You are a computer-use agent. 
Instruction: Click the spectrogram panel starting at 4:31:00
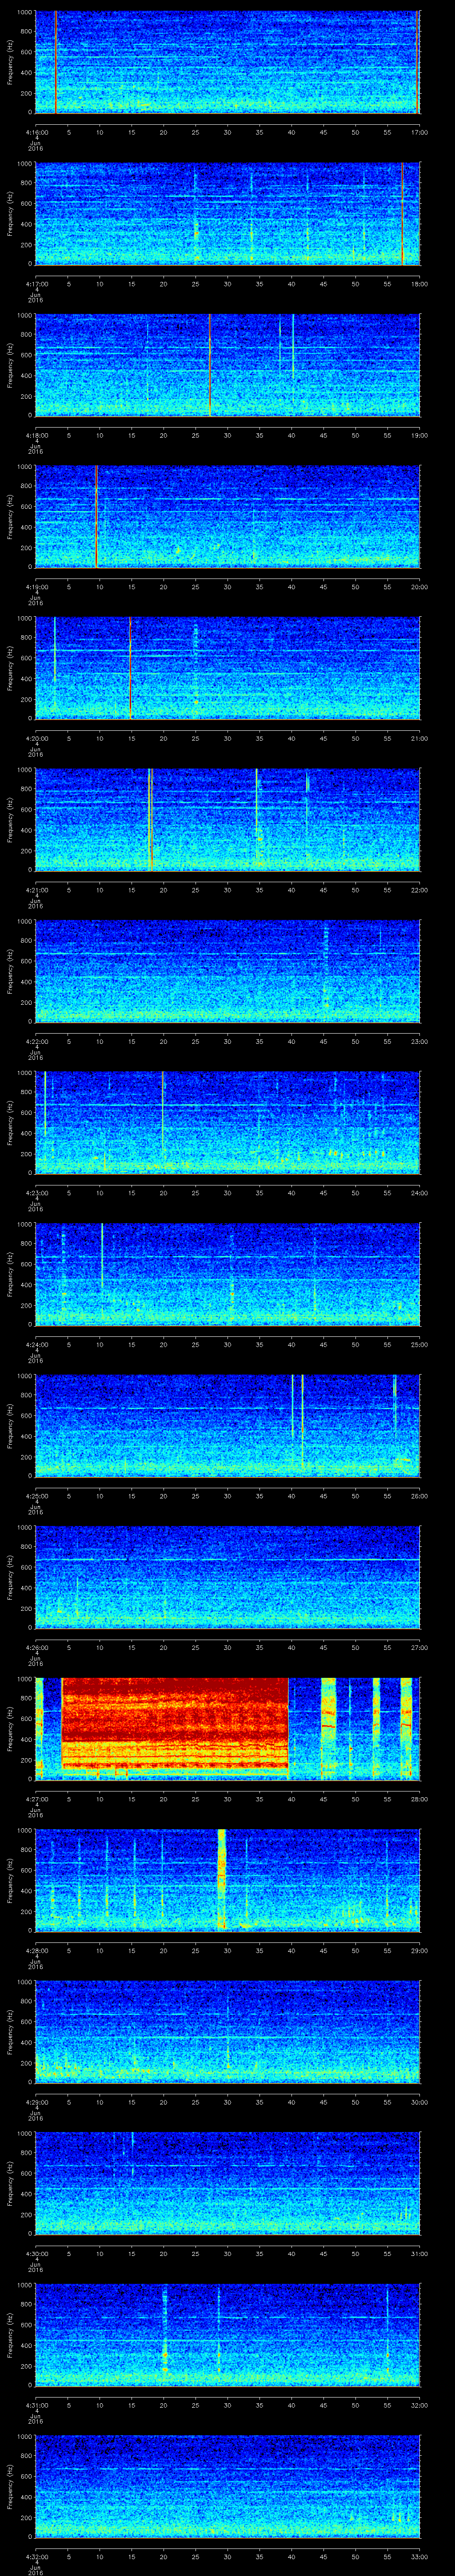227,2335
